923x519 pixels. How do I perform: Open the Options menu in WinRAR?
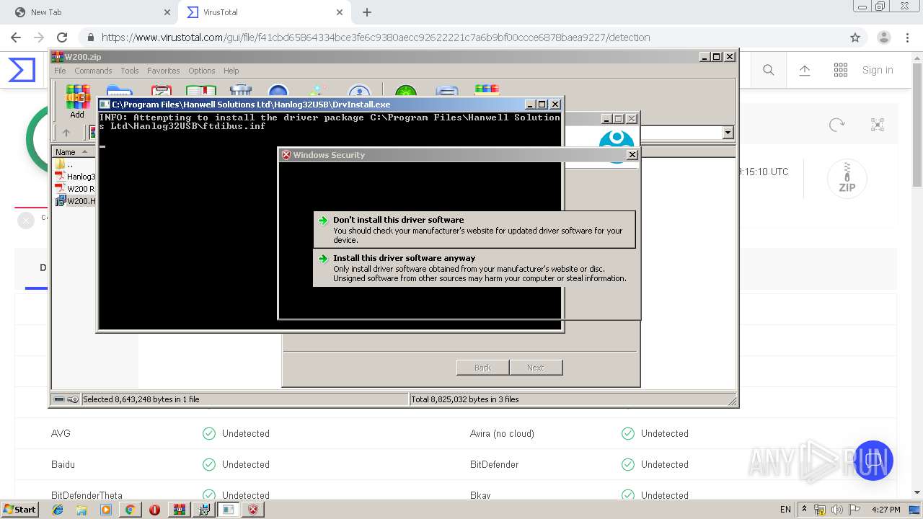click(x=202, y=71)
